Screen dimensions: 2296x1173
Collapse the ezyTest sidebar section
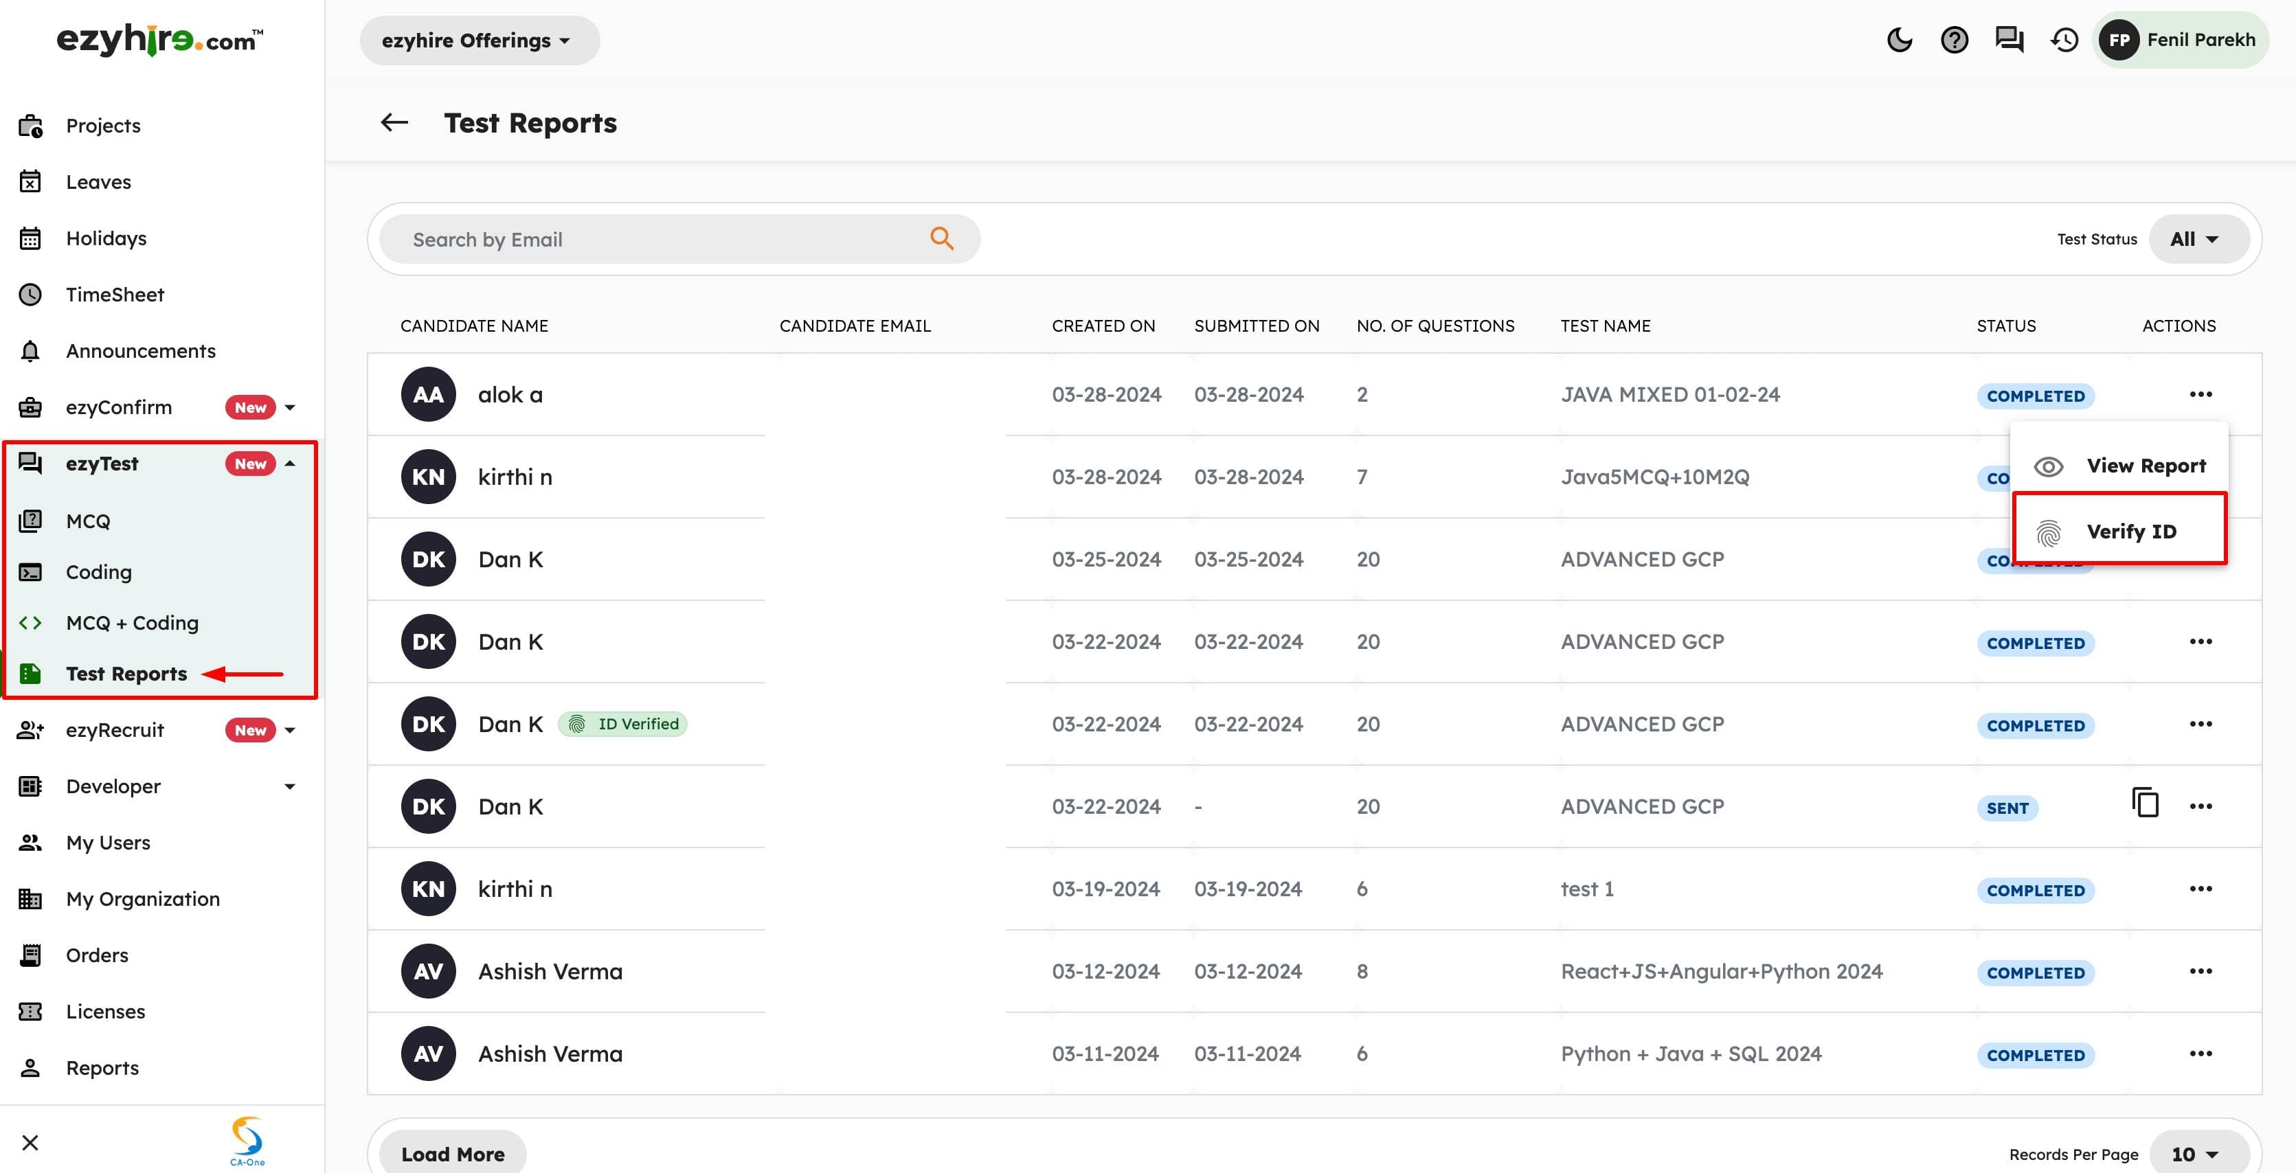(x=290, y=463)
